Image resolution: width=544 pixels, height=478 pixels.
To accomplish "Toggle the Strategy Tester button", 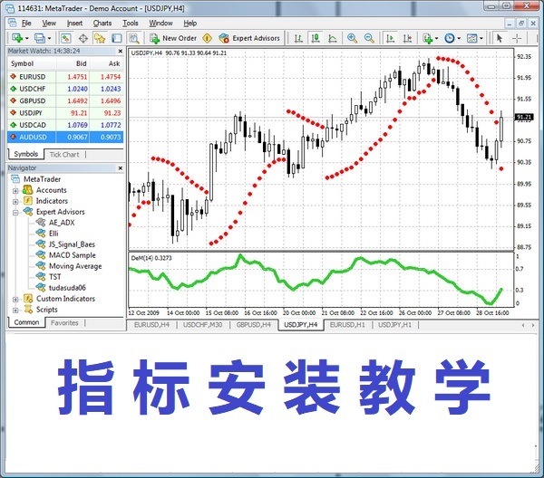I will 133,38.
